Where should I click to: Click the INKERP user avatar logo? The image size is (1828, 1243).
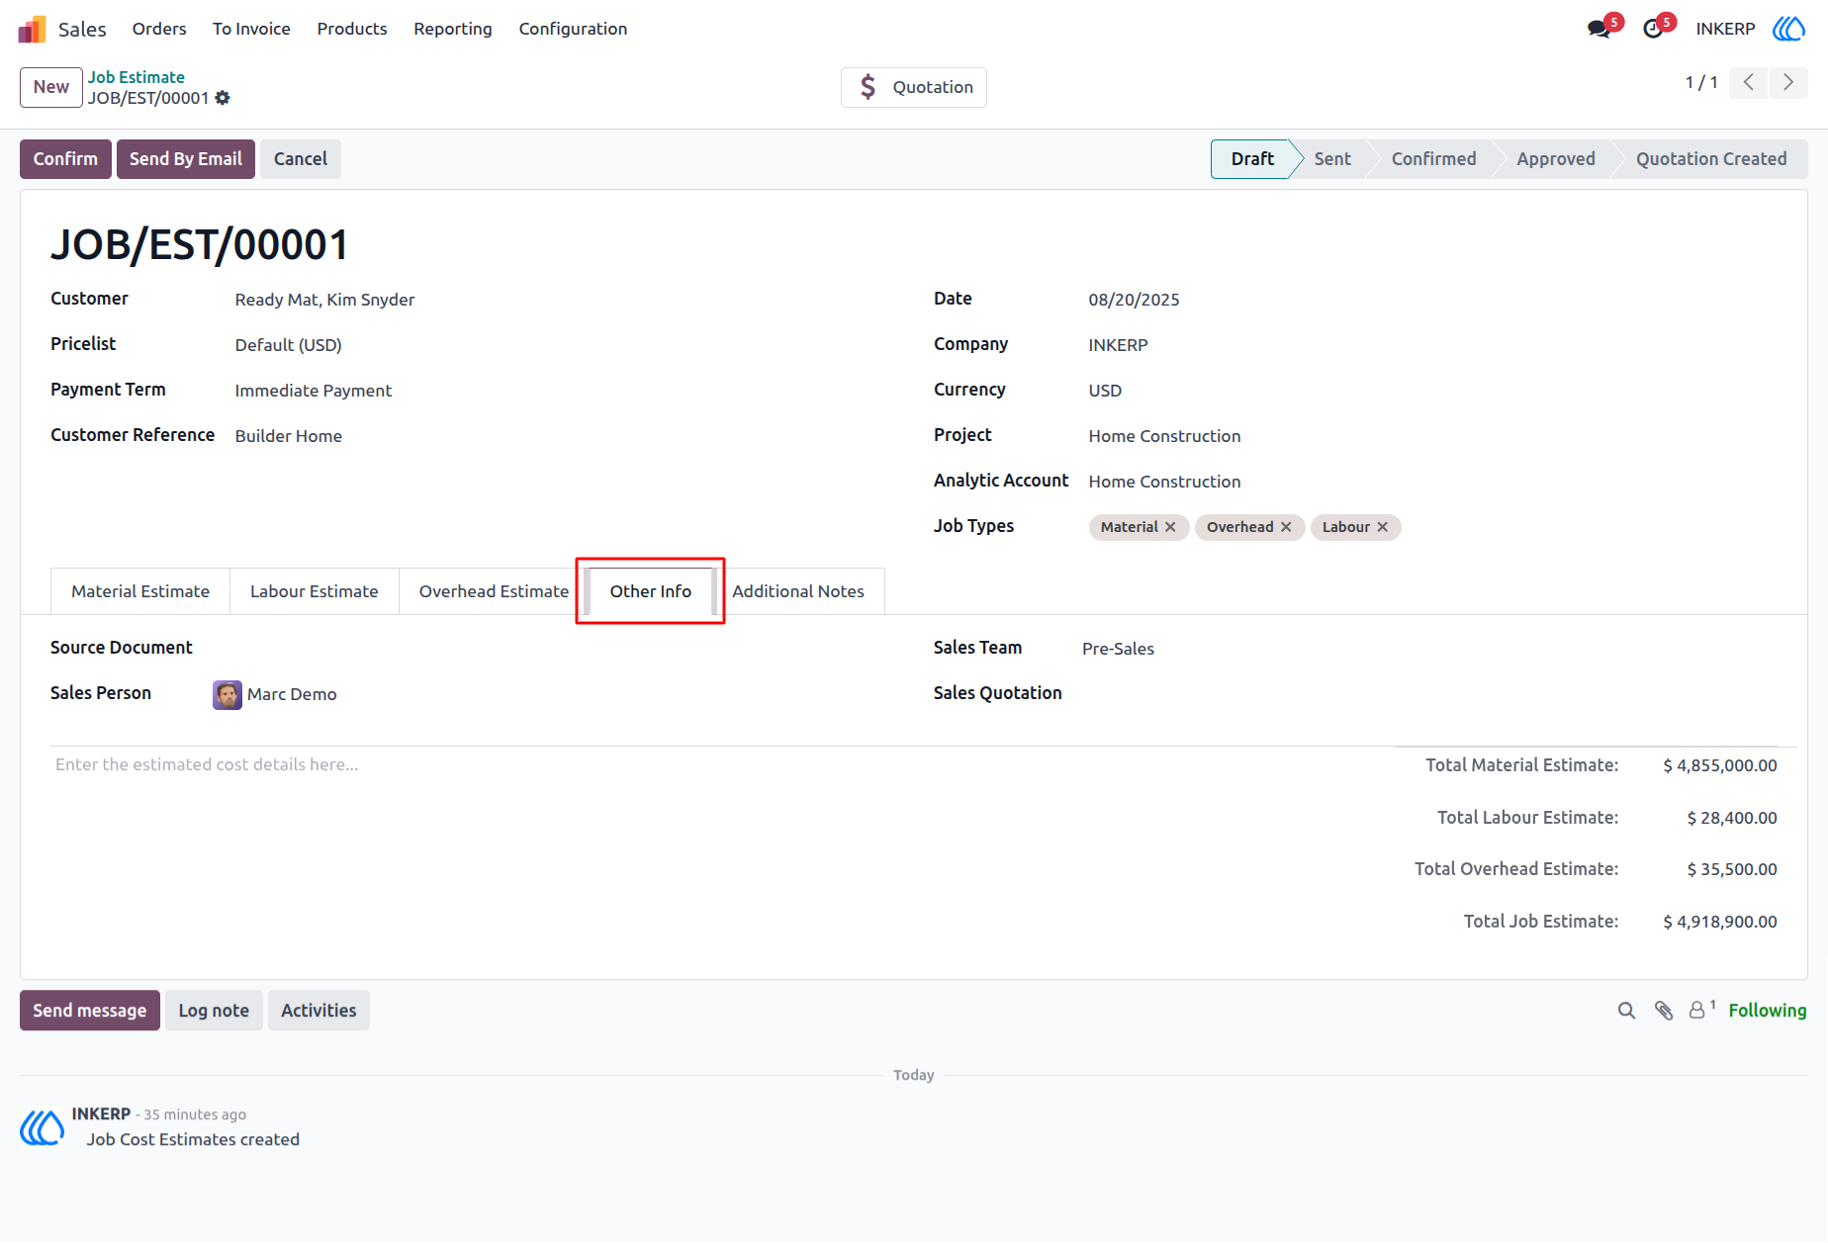tap(1788, 29)
